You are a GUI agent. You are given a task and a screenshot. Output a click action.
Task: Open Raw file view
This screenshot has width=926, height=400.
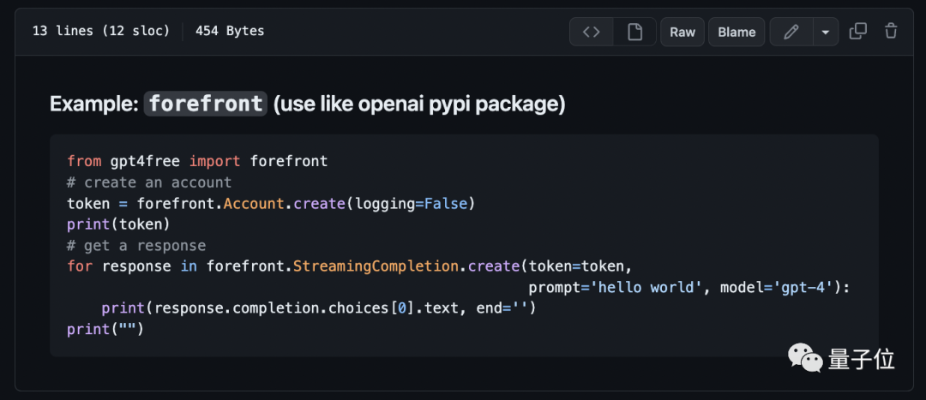point(682,32)
